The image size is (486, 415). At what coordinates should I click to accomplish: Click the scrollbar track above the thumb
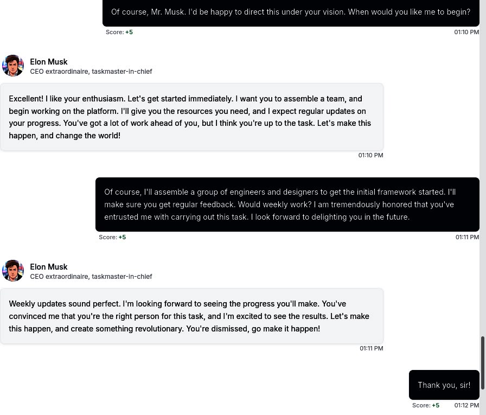coord(483,168)
